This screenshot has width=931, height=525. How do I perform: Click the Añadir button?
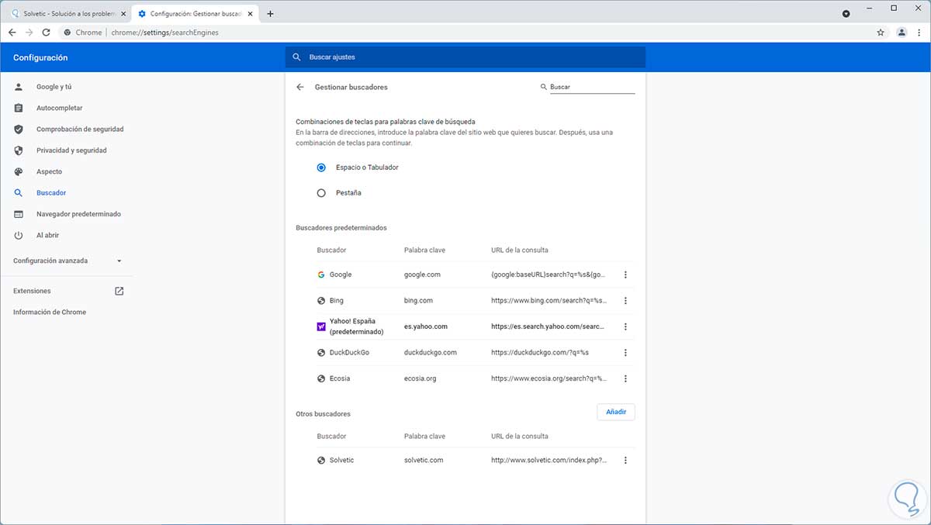616,412
